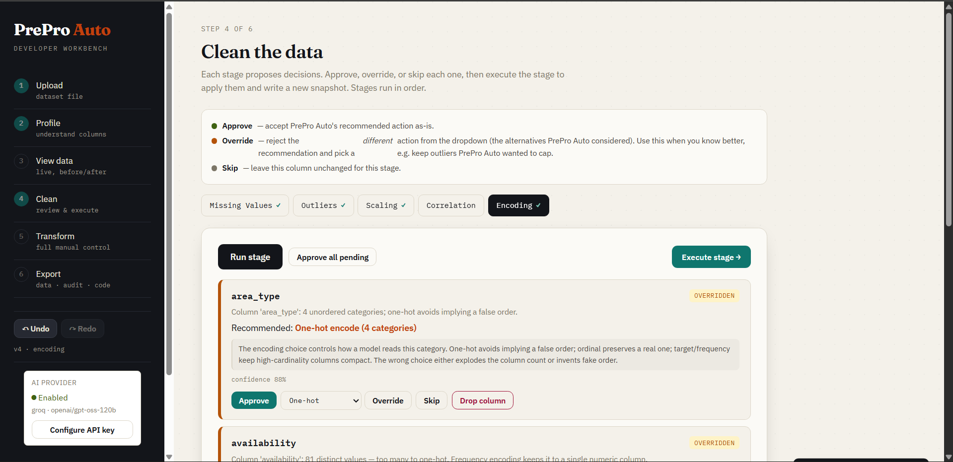Click the Redo button
Viewport: 953px width, 462px height.
82,329
